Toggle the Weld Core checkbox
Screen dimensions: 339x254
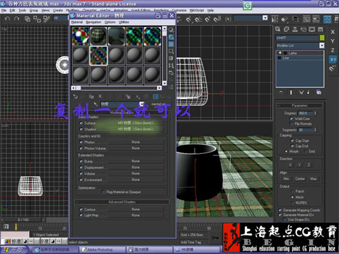[292, 119]
